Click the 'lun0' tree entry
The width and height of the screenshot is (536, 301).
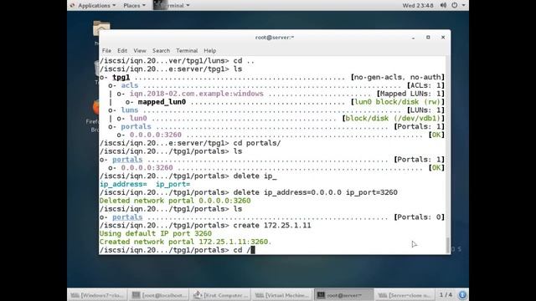coord(138,119)
